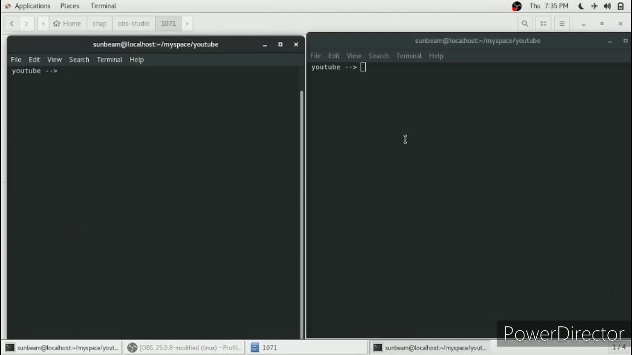Open Edit menu in left terminal
The height and width of the screenshot is (355, 632).
click(x=34, y=60)
